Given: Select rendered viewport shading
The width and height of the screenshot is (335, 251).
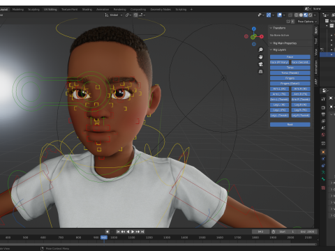Looking at the screenshot, I should tap(311, 15).
